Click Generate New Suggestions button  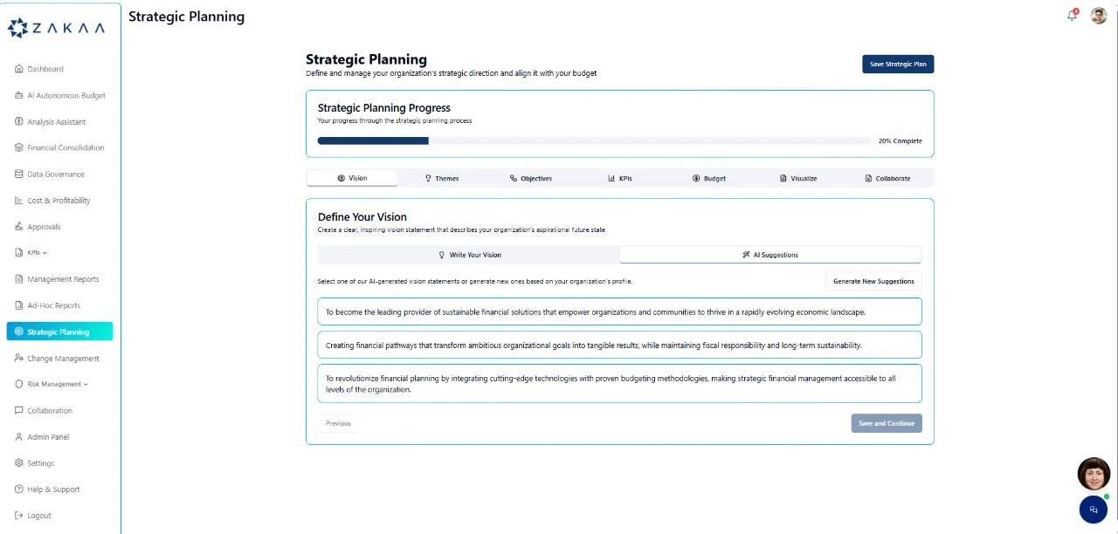873,281
